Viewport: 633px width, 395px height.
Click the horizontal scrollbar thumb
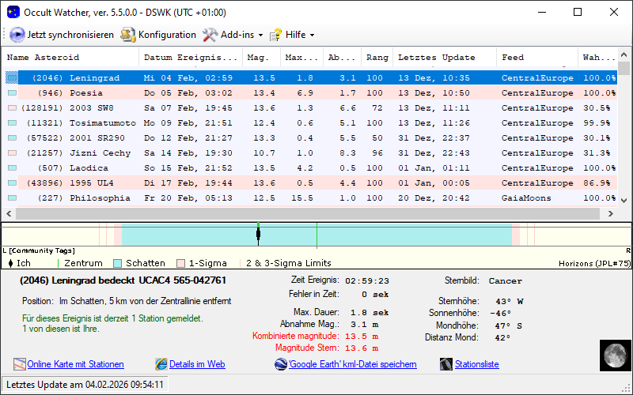[x=309, y=213]
